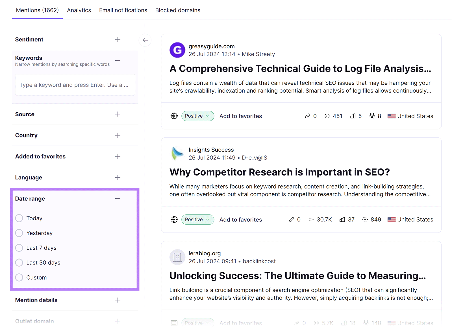Image resolution: width=452 pixels, height=329 pixels.
Task: Select the Today date range option
Action: tap(19, 218)
